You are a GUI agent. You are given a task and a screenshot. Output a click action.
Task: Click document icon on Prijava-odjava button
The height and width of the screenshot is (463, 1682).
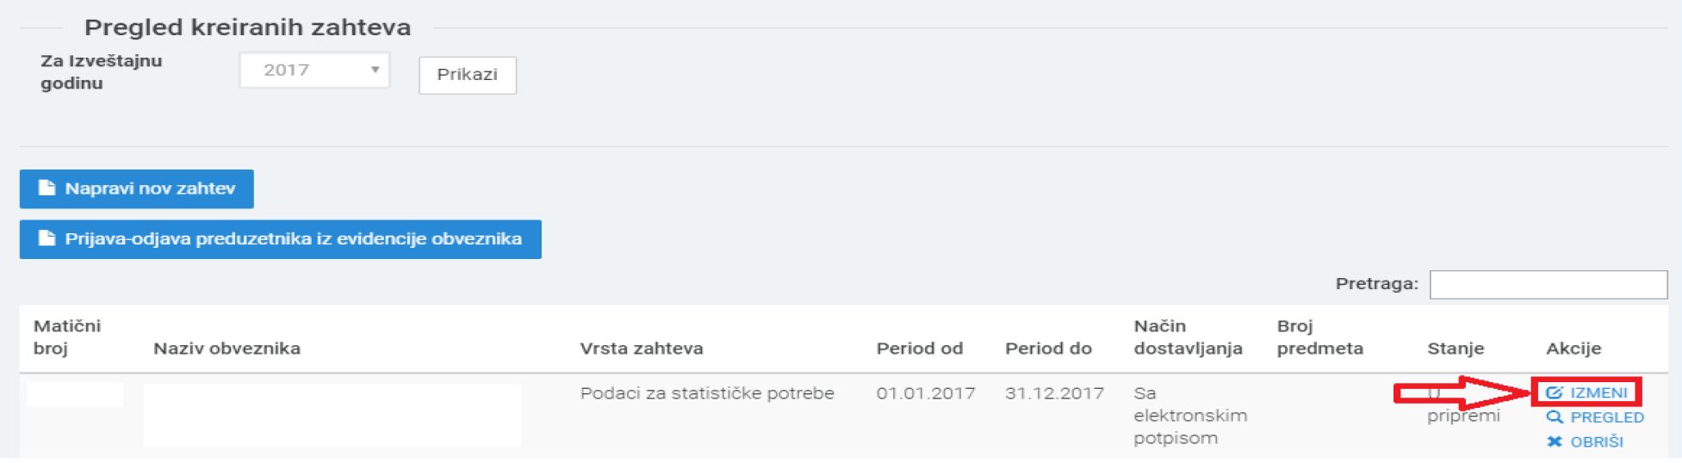click(x=47, y=238)
